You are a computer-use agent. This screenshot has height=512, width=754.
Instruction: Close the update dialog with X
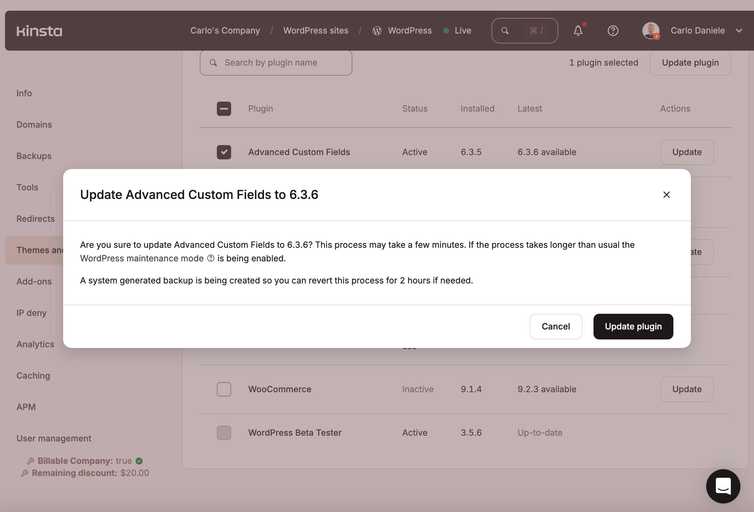coord(666,195)
